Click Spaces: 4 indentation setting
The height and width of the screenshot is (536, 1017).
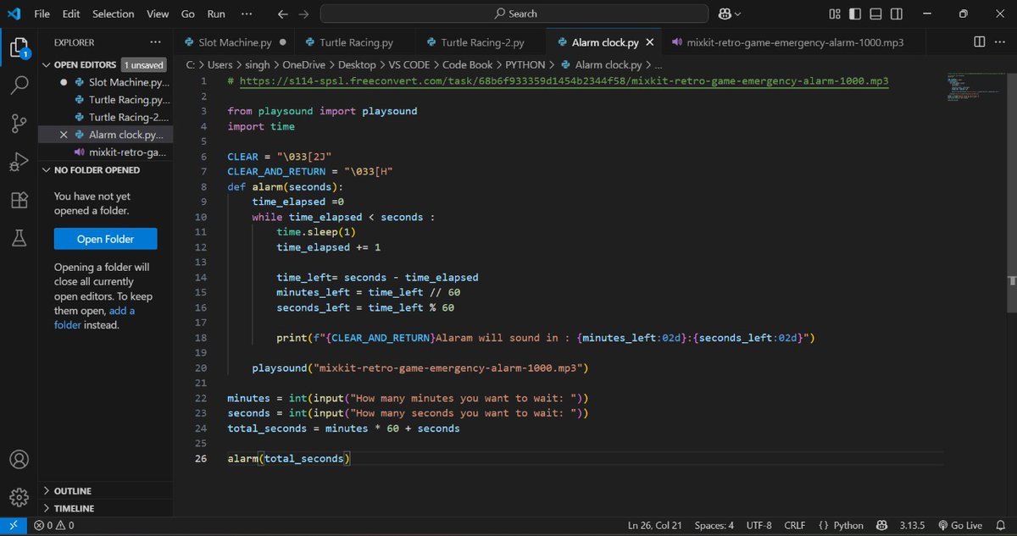click(714, 526)
